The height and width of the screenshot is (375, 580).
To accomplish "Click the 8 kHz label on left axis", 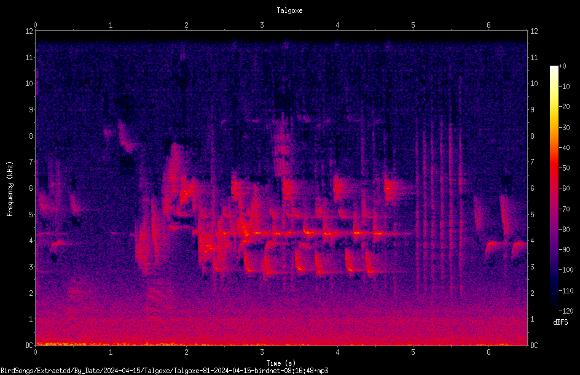I will [x=31, y=136].
